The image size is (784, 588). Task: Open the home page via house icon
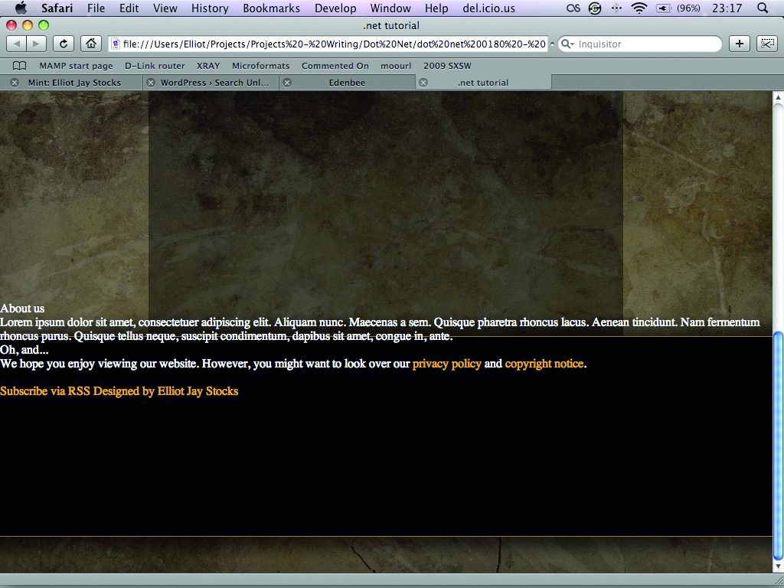click(x=90, y=44)
